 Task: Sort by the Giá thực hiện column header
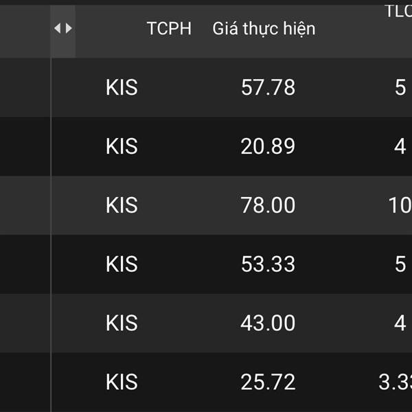pyautogui.click(x=264, y=29)
